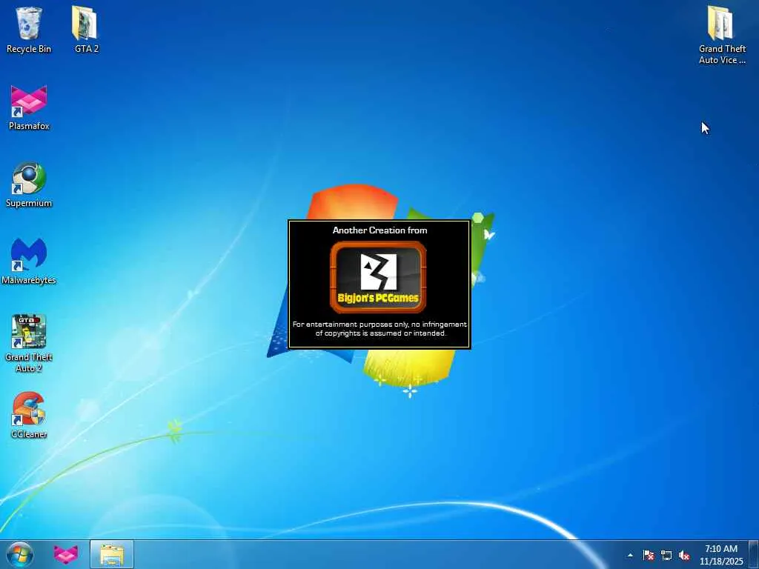759x569 pixels.
Task: Click Bigjon's PCGames logo in splash
Action: tap(378, 277)
